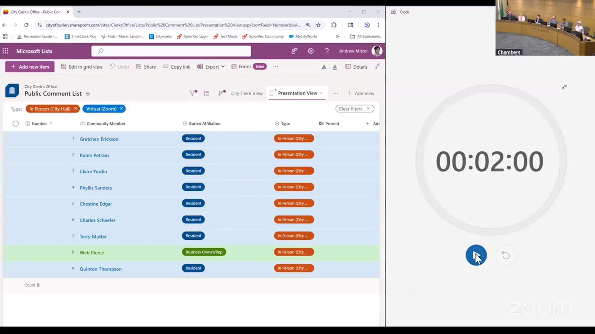Viewport: 595px width, 334px height.
Task: Open Gretchen Erickson list entry
Action: click(x=99, y=139)
